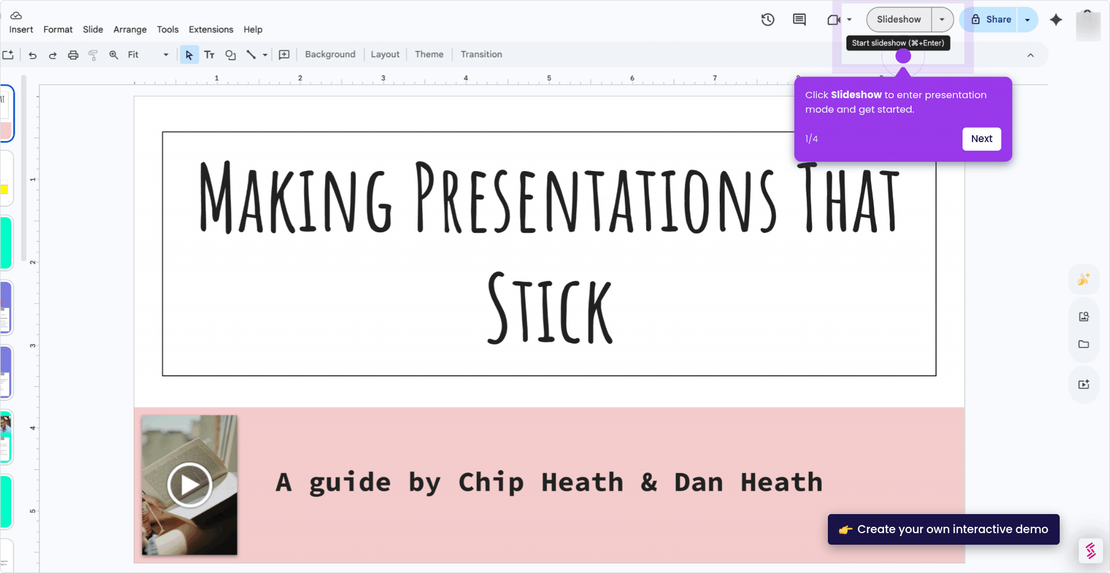The image size is (1110, 573).
Task: Open the version history clock icon
Action: pos(768,20)
